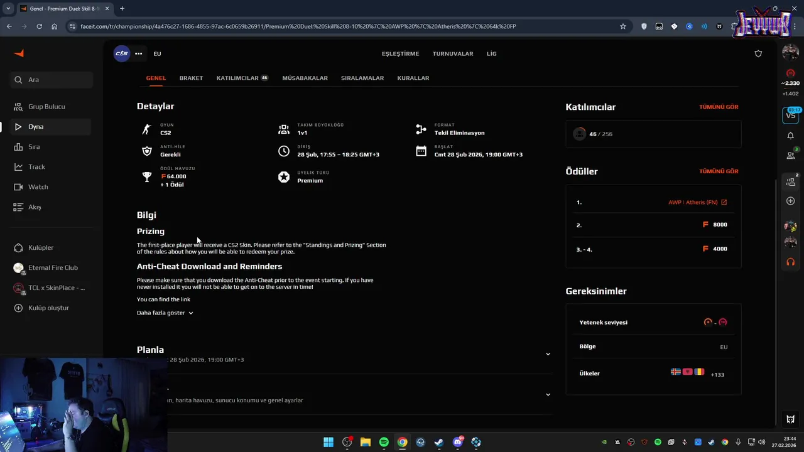Image resolution: width=804 pixels, height=452 pixels.
Task: Open the EŞLEŞTİRME menu item
Action: 400,54
